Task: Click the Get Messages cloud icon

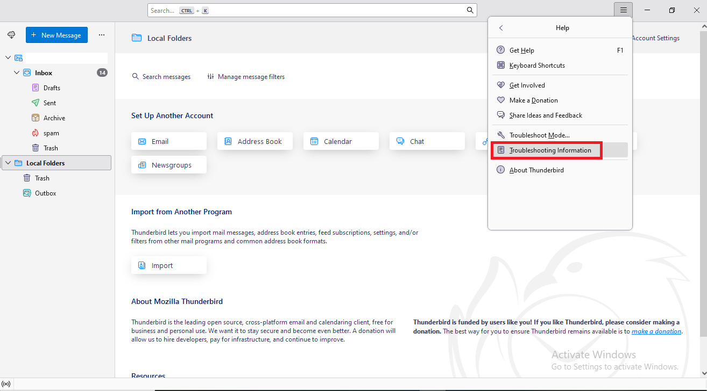Action: (x=11, y=35)
